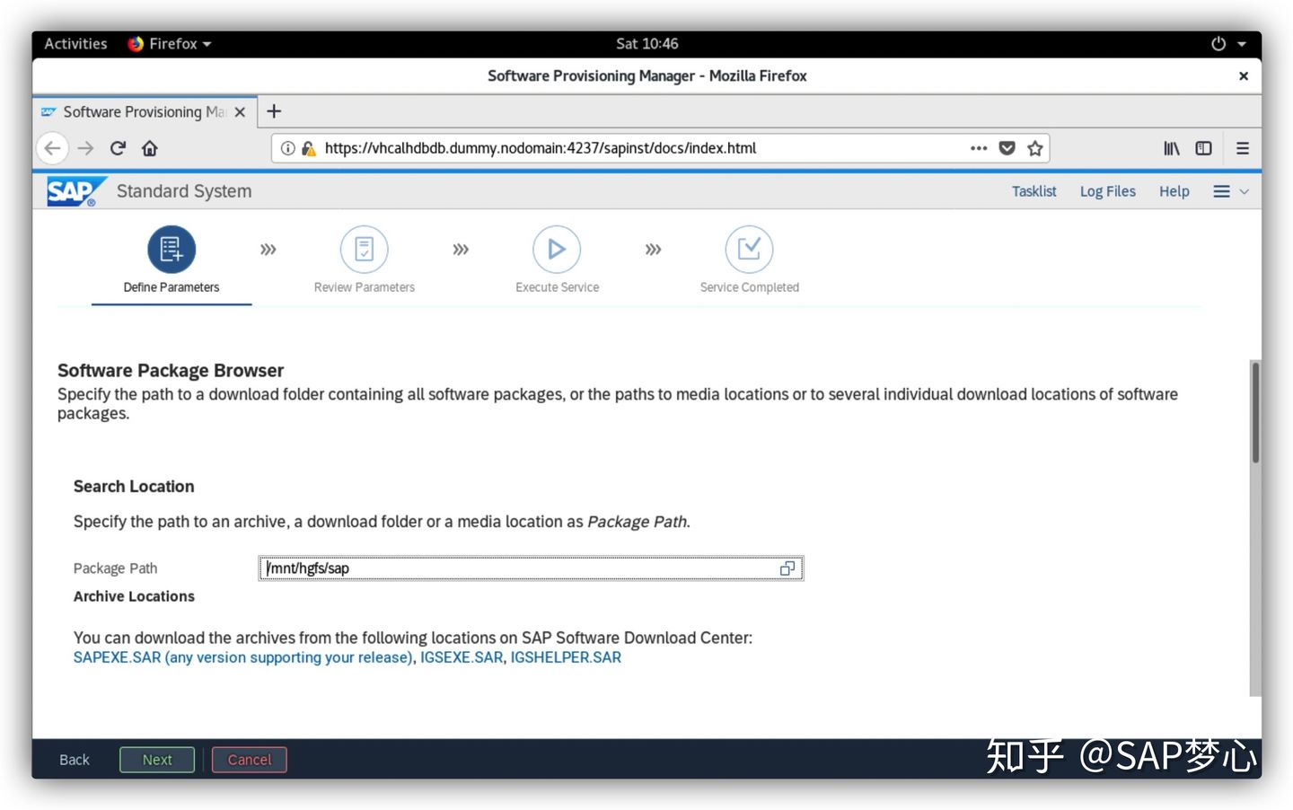Open Firefox hamburger menu
This screenshot has width=1293, height=810.
click(x=1243, y=148)
